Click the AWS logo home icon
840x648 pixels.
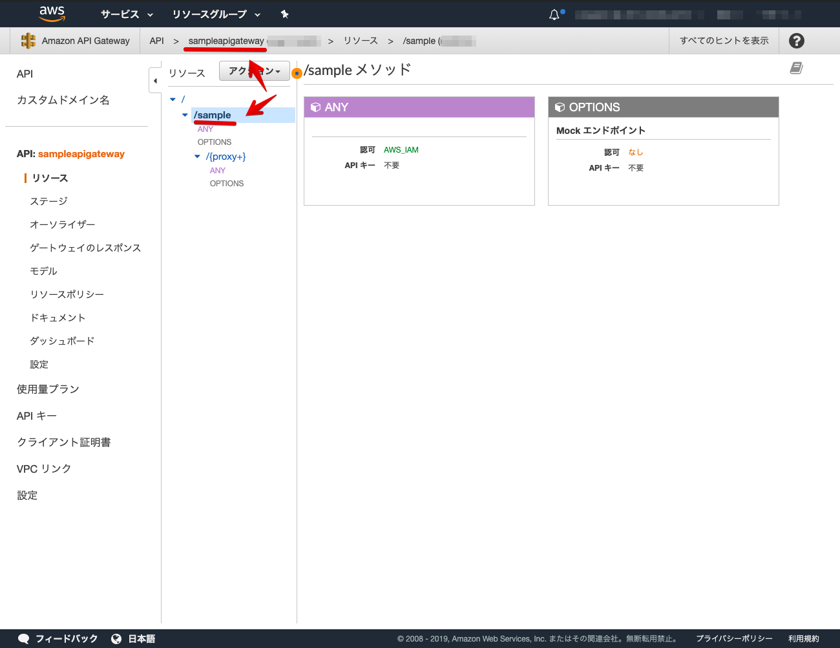coord(52,14)
